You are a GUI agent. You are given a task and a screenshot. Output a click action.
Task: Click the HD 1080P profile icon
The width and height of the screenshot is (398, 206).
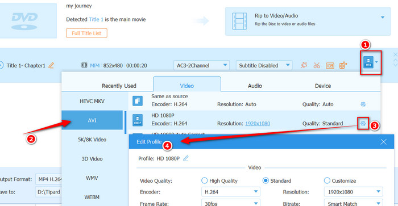138,120
